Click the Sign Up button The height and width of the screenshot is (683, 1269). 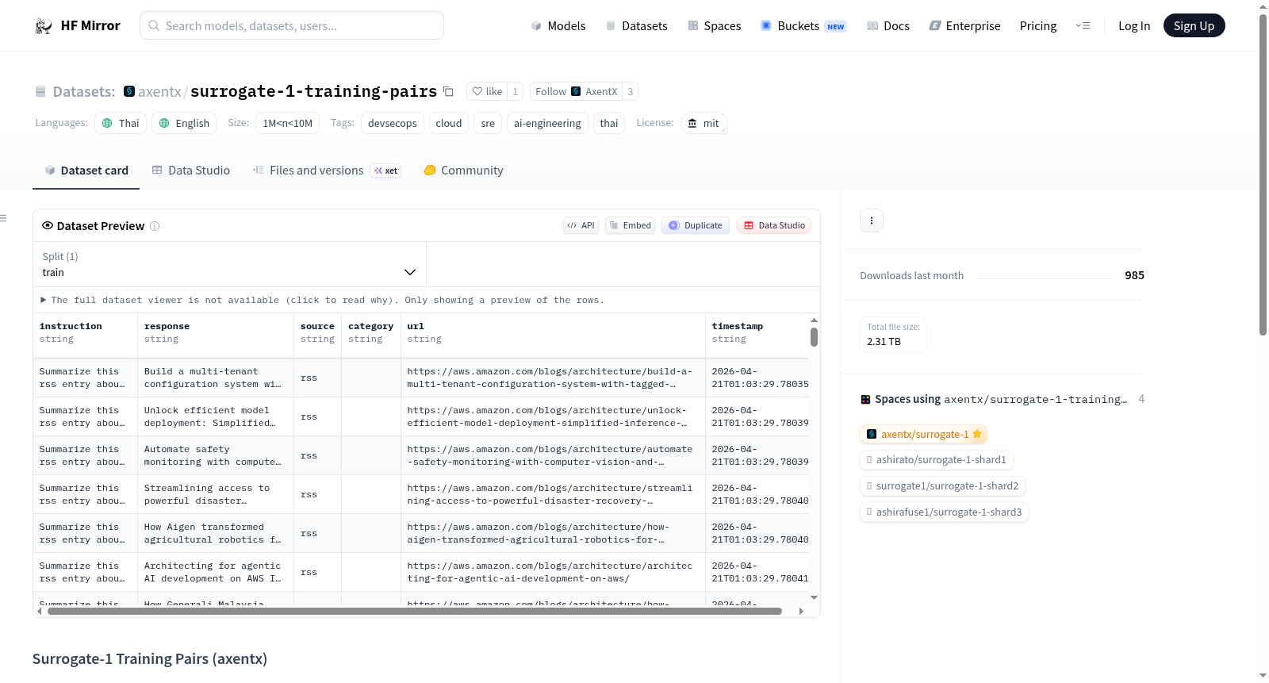[x=1194, y=26]
